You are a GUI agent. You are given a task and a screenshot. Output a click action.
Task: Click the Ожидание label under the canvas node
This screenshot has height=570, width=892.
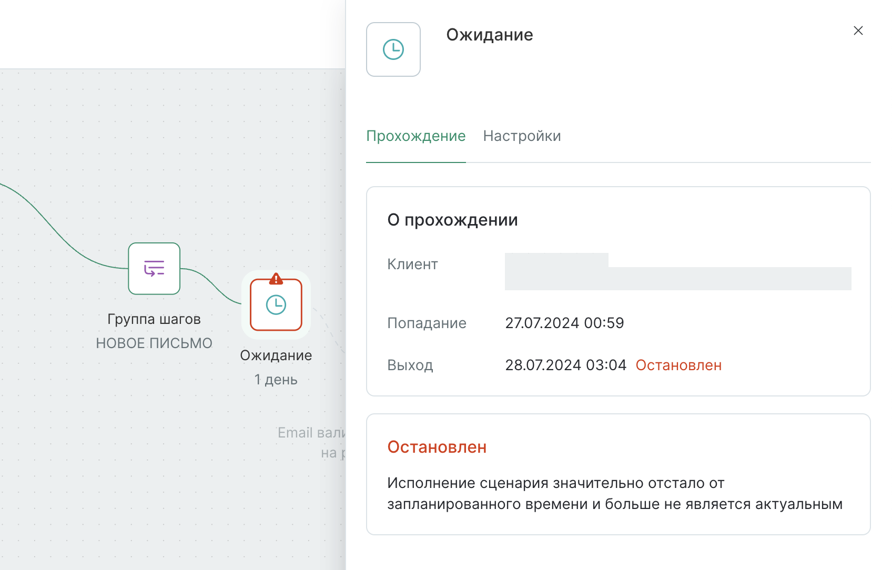coord(276,355)
